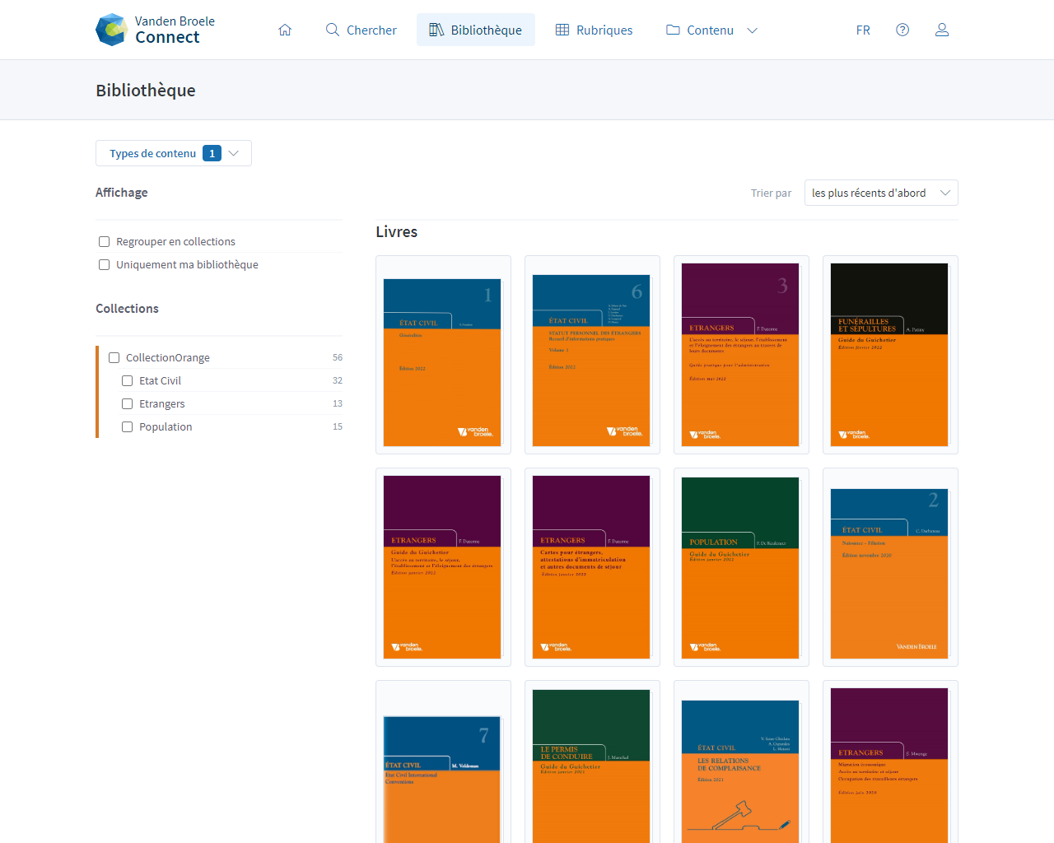
Task: Check the Population collection checkbox
Action: (x=127, y=426)
